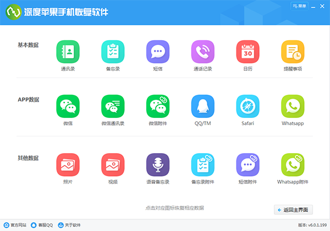This screenshot has height=231, width=330.
Task: Select the 备忘录 notes icon
Action: [x=113, y=52]
